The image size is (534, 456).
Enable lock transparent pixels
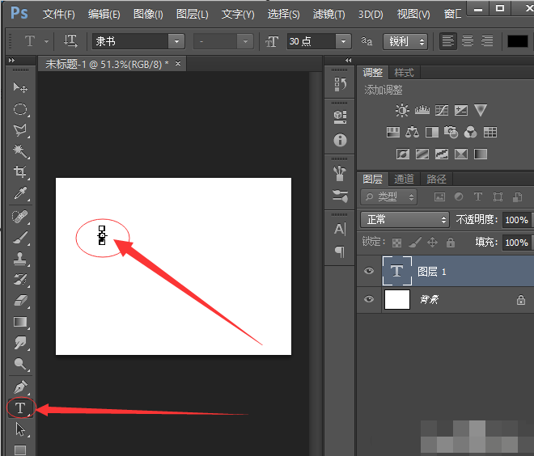click(x=396, y=242)
